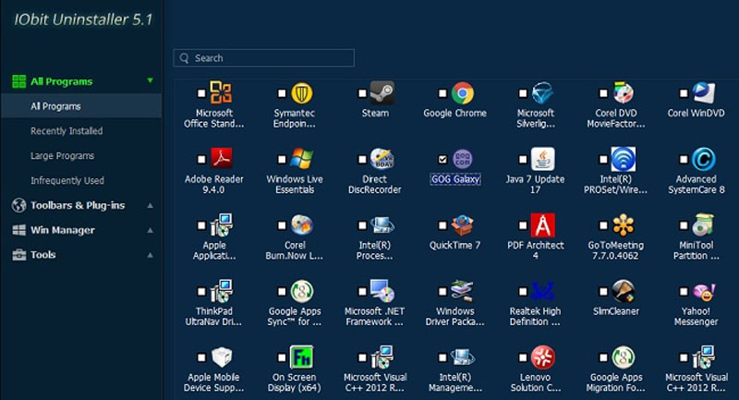
Task: Click the ThinkPad UltraNav Driver label
Action: [x=213, y=317]
